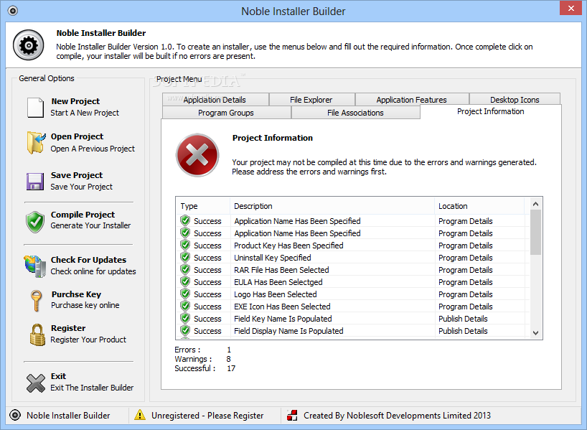
Task: Click the red error cross icon
Action: point(197,154)
